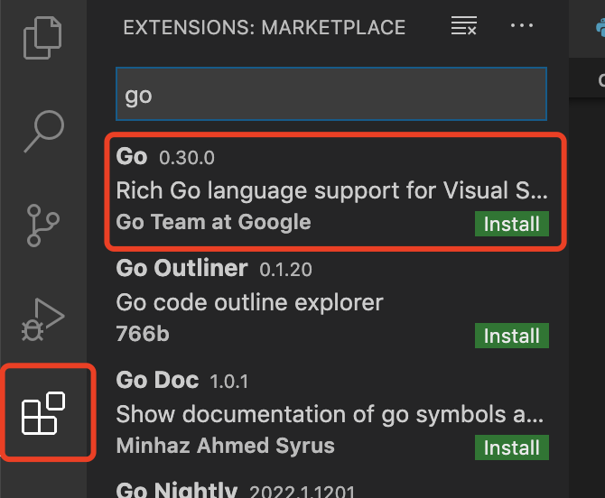605x498 pixels.
Task: Click 'Go code outline explorer' description
Action: coord(249,302)
